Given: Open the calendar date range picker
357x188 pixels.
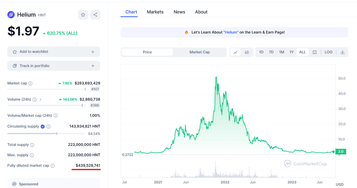Looking at the screenshot, I should pos(315,52).
